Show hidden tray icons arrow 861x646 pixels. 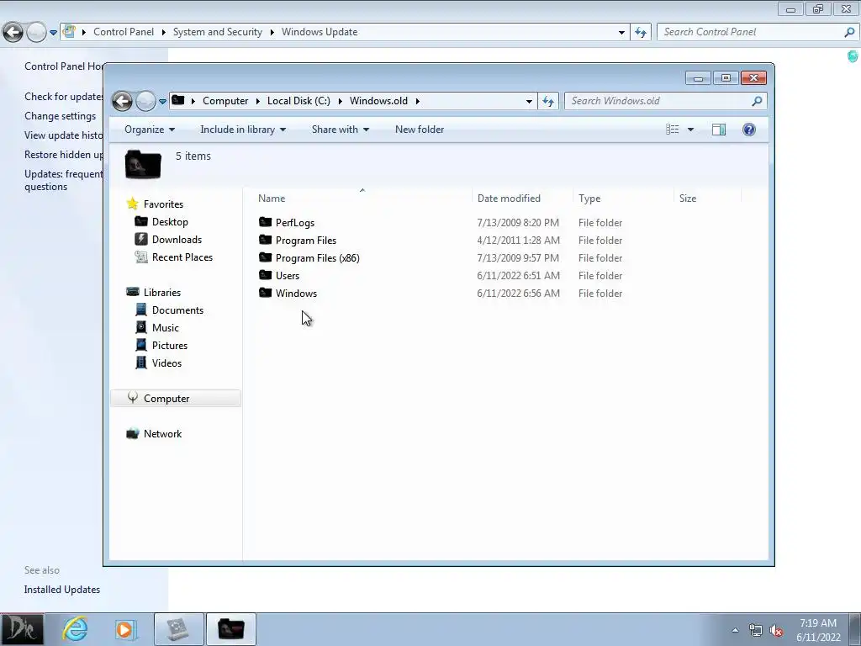735,630
